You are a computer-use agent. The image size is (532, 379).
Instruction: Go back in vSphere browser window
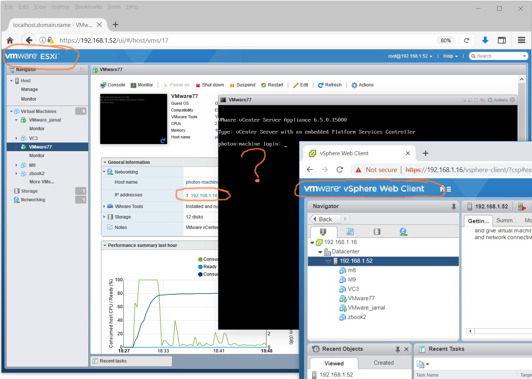310,169
